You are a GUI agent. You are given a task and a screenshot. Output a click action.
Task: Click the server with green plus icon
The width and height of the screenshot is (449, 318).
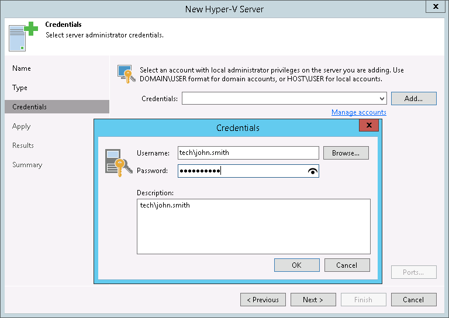pyautogui.click(x=23, y=36)
